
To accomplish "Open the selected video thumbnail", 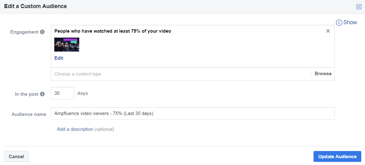I will coord(67,44).
